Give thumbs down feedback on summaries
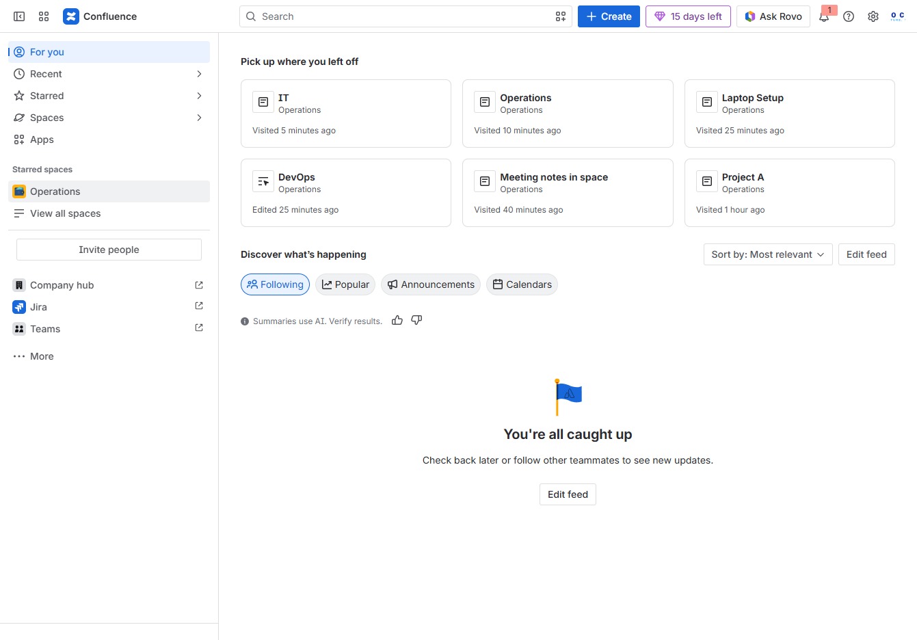 coord(416,320)
